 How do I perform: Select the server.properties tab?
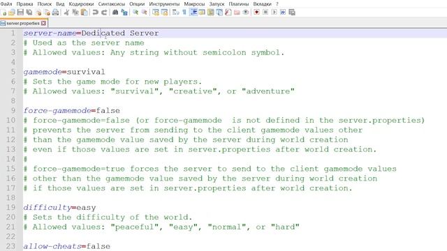point(23,23)
